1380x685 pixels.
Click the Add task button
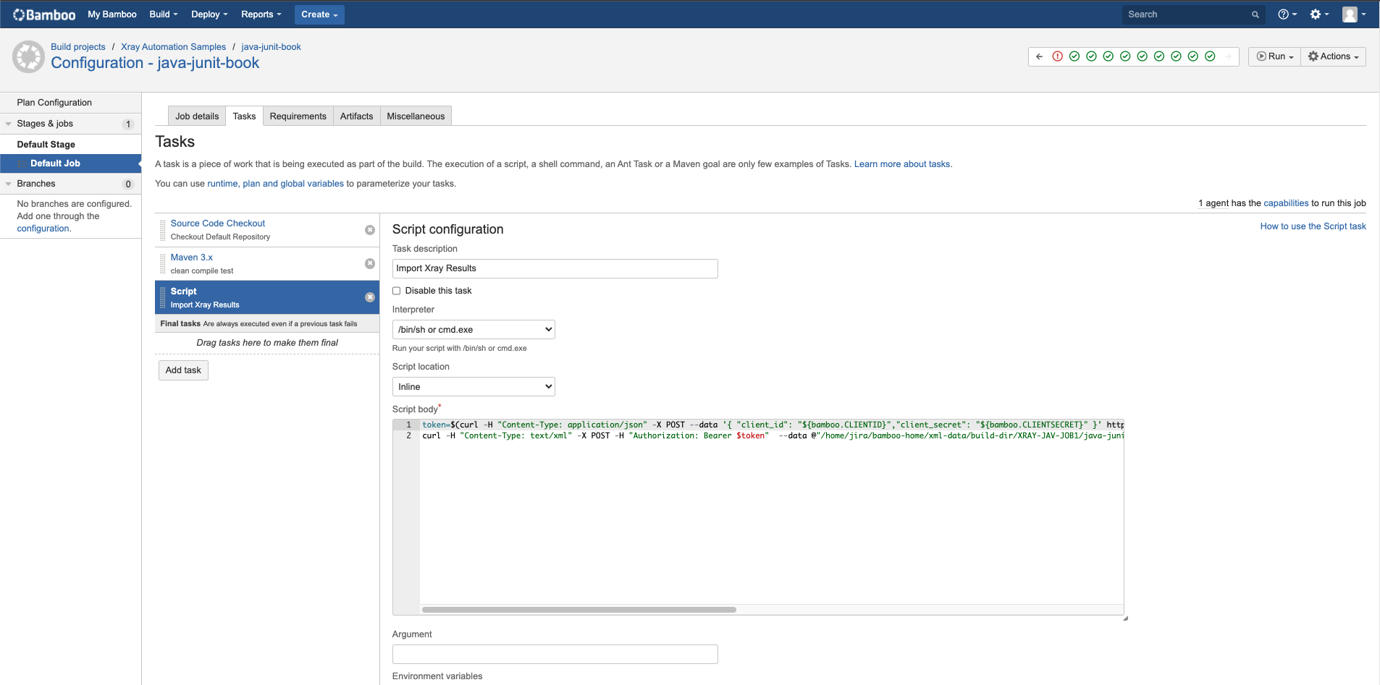(x=183, y=370)
